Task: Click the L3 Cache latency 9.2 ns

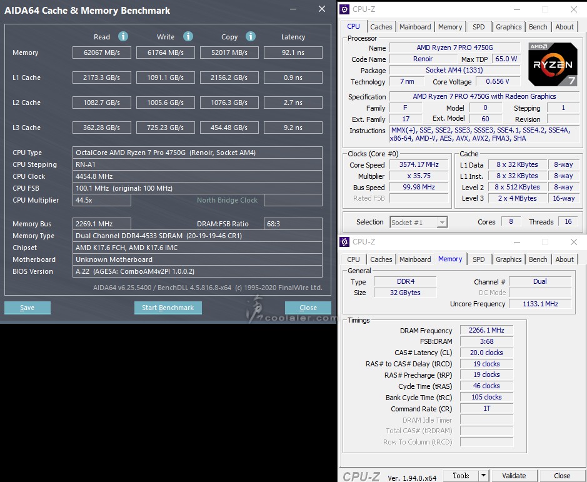Action: (x=293, y=128)
